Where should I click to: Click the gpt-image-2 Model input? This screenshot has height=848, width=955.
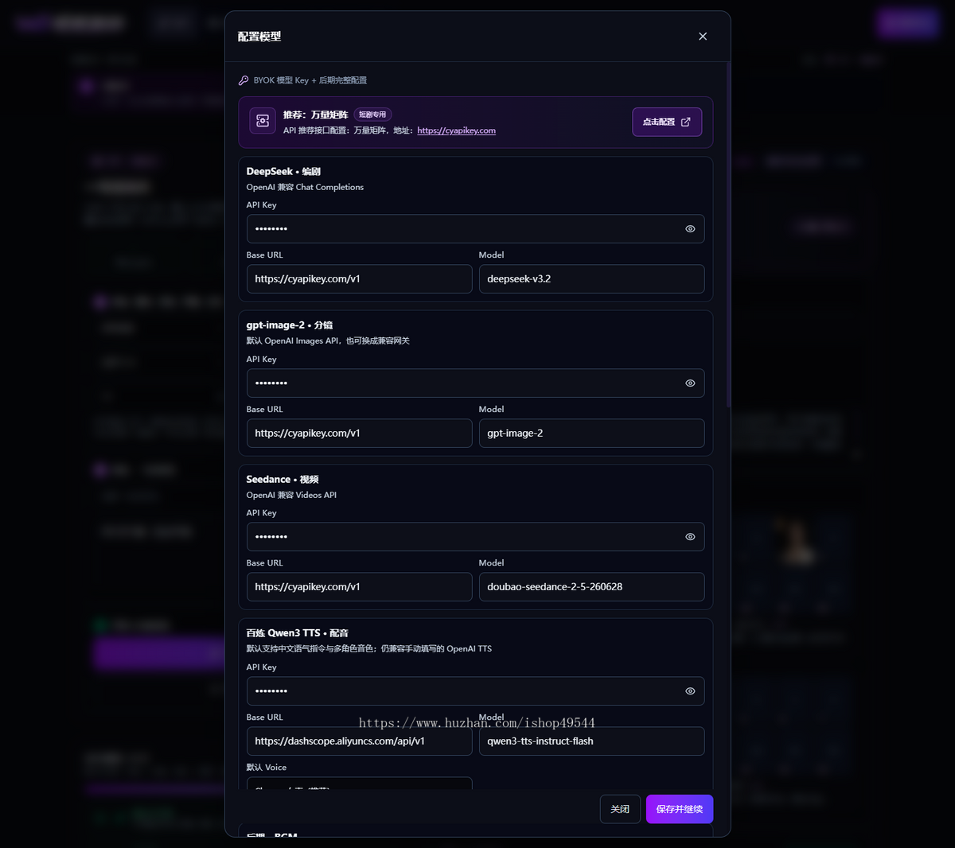(x=591, y=434)
